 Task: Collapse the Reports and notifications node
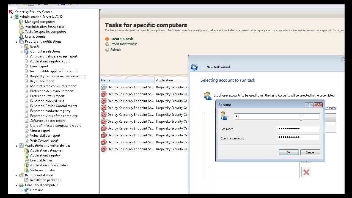tap(16, 42)
